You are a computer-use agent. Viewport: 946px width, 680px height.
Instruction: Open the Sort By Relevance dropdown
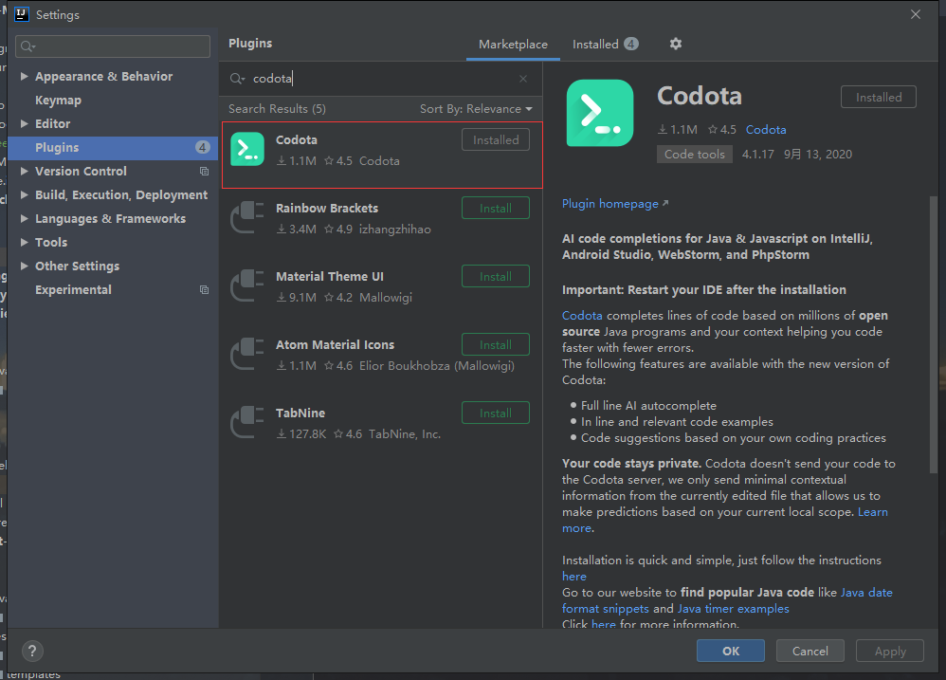click(476, 109)
